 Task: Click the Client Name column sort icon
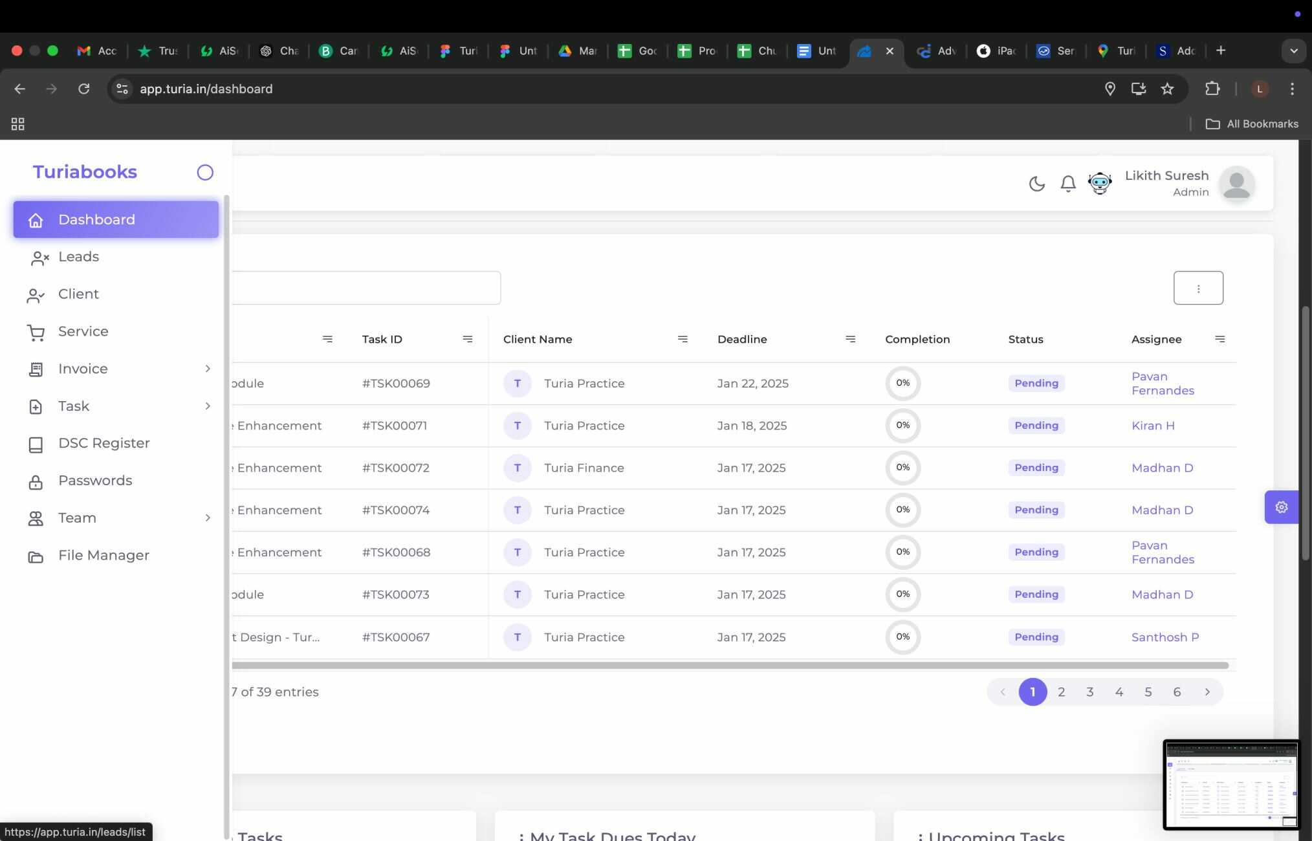pos(683,339)
